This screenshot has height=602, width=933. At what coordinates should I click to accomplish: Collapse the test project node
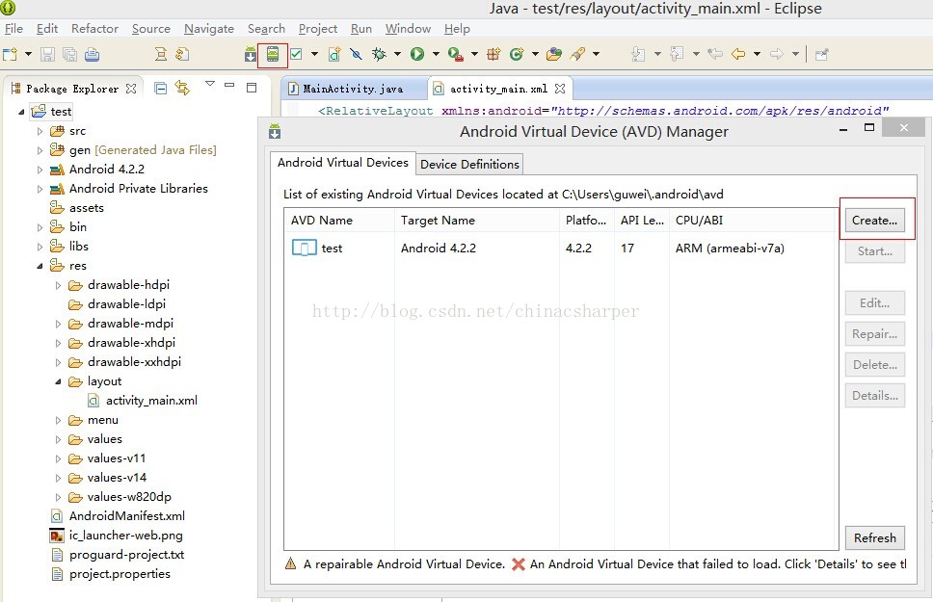(x=21, y=112)
